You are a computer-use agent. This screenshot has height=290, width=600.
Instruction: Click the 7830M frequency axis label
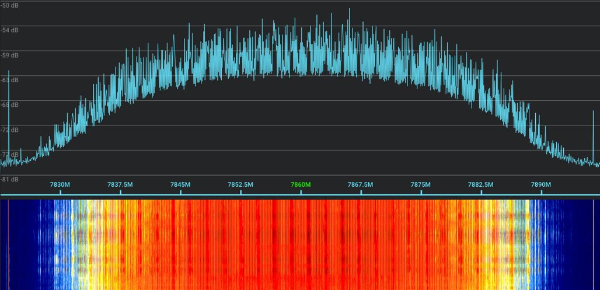click(x=60, y=184)
